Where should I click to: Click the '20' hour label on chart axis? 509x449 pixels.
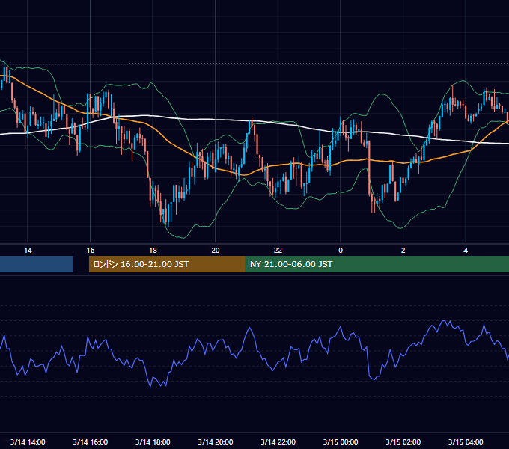tap(216, 251)
